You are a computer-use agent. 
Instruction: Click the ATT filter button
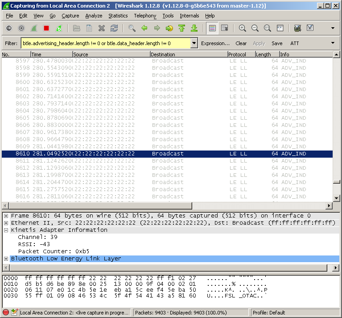pyautogui.click(x=294, y=43)
